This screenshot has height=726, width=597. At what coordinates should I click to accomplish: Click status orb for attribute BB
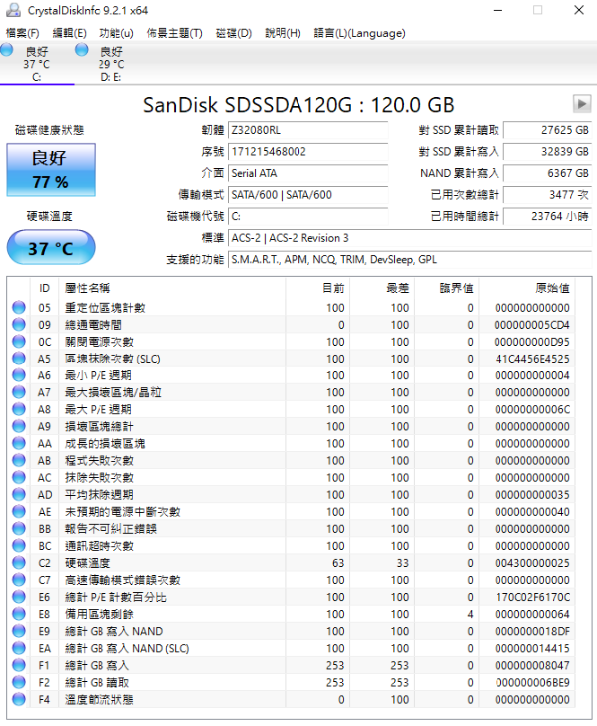pyautogui.click(x=19, y=528)
